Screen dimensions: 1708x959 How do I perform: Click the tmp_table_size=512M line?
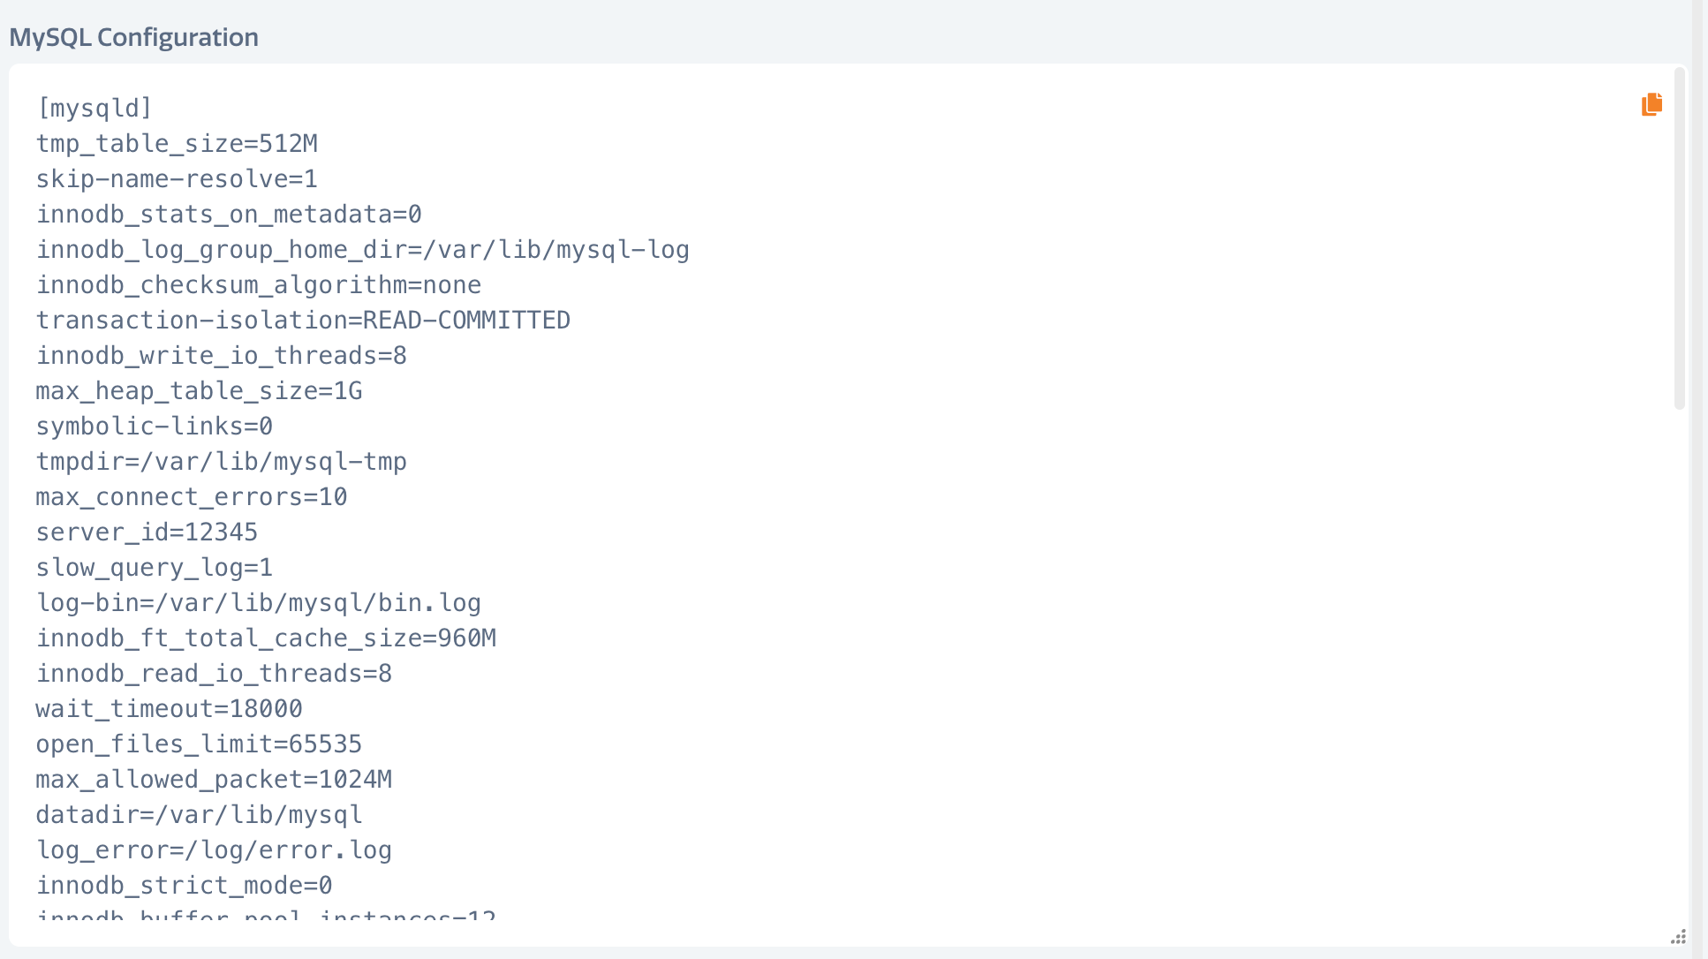[x=177, y=144]
